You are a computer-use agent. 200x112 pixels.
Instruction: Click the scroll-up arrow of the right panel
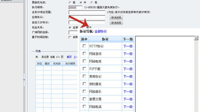(196, 38)
